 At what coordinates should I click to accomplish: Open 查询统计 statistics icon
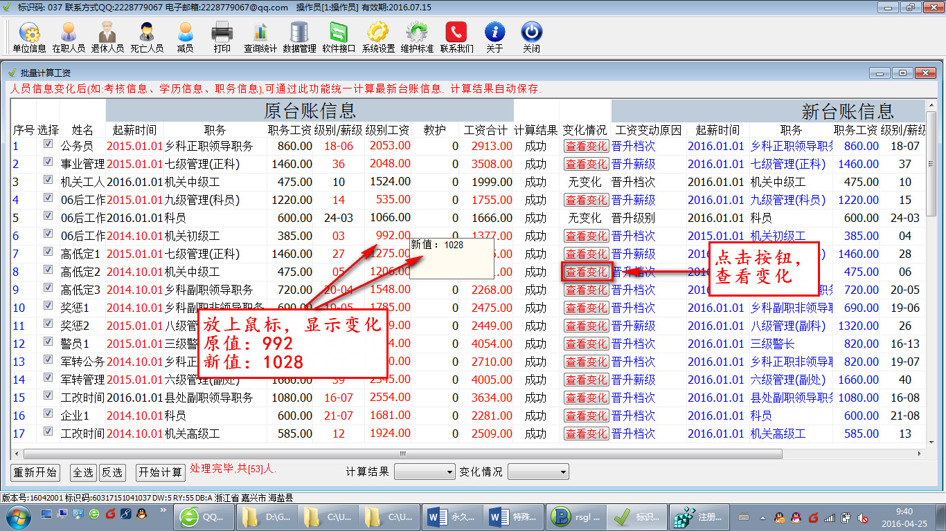tap(260, 37)
